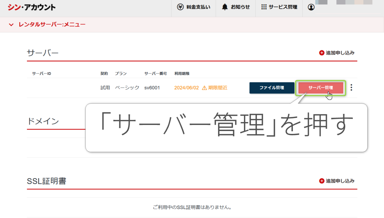Viewport: 384px width, 218px height.
Task: Click the 契約 column header
Action: tap(104, 74)
